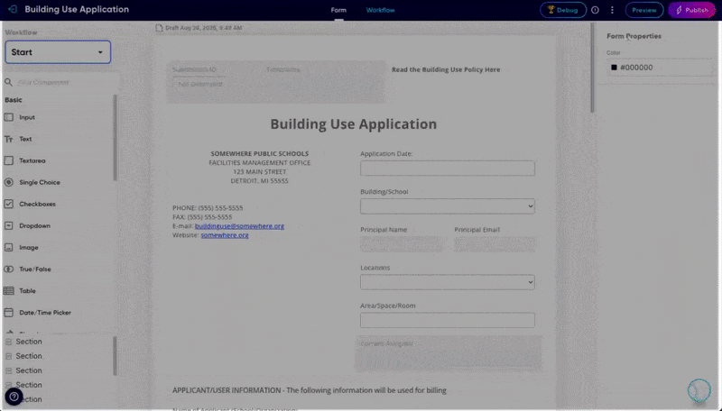This screenshot has width=722, height=411.
Task: Select the Dropdown component icon
Action: (x=9, y=225)
